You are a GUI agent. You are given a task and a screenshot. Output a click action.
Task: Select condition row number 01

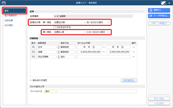pos(33,47)
